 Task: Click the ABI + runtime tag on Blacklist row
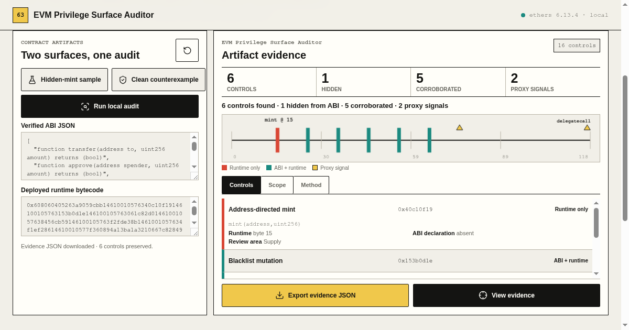coord(571,260)
